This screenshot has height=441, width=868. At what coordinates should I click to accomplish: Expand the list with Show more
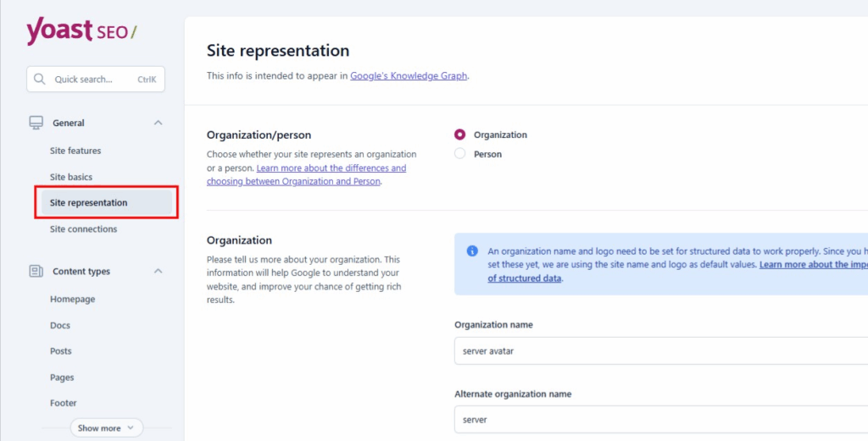106,427
